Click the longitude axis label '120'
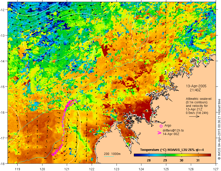This screenshot has height=171, width=221. [42, 169]
